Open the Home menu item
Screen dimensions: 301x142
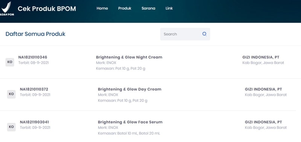click(102, 8)
